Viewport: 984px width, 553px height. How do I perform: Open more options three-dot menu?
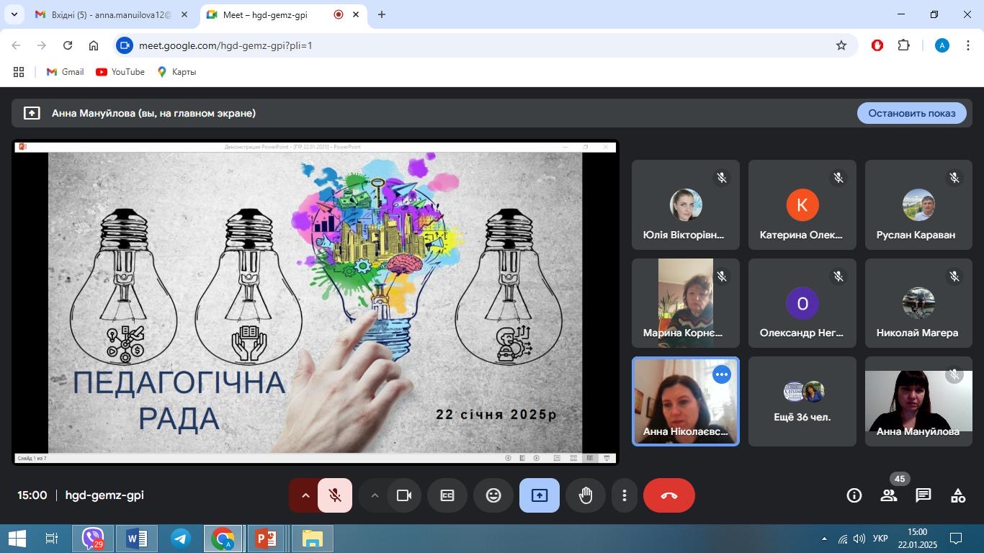624,495
